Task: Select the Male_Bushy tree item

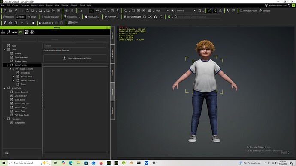Action: click(20, 100)
